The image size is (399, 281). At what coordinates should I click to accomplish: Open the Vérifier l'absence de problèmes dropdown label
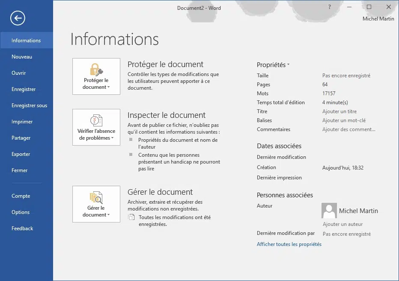point(96,135)
